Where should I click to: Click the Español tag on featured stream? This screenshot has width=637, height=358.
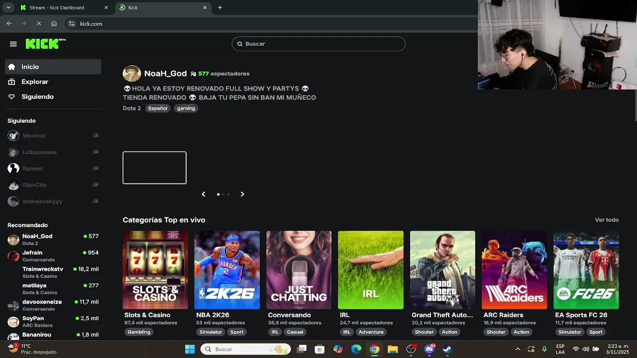pyautogui.click(x=158, y=108)
